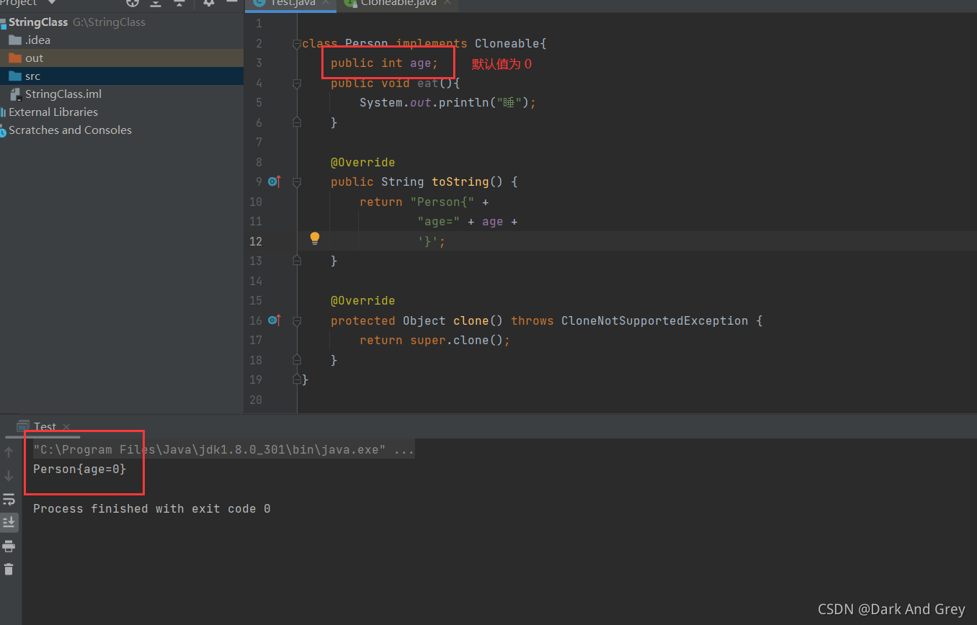Open the Project panel settings gear
Screen dimensions: 977x625
(x=209, y=3)
